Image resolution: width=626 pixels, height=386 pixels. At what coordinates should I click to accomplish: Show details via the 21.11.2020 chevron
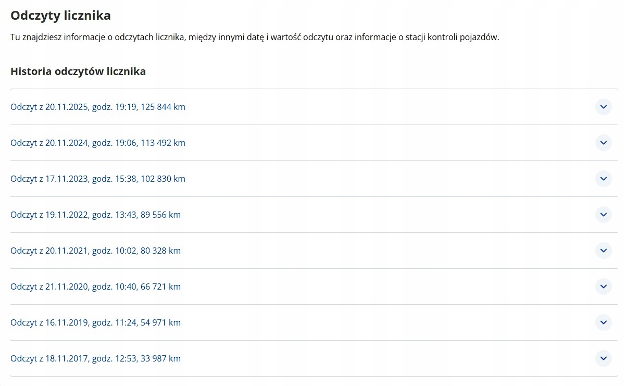[x=603, y=287]
